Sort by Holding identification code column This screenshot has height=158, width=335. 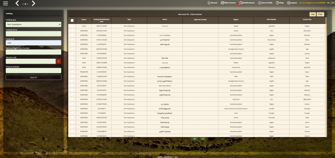pos(101,20)
